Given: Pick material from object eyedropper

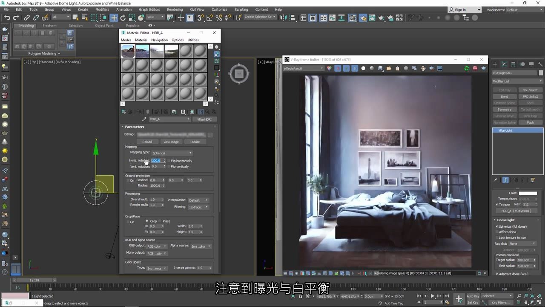Looking at the screenshot, I should tap(144, 119).
